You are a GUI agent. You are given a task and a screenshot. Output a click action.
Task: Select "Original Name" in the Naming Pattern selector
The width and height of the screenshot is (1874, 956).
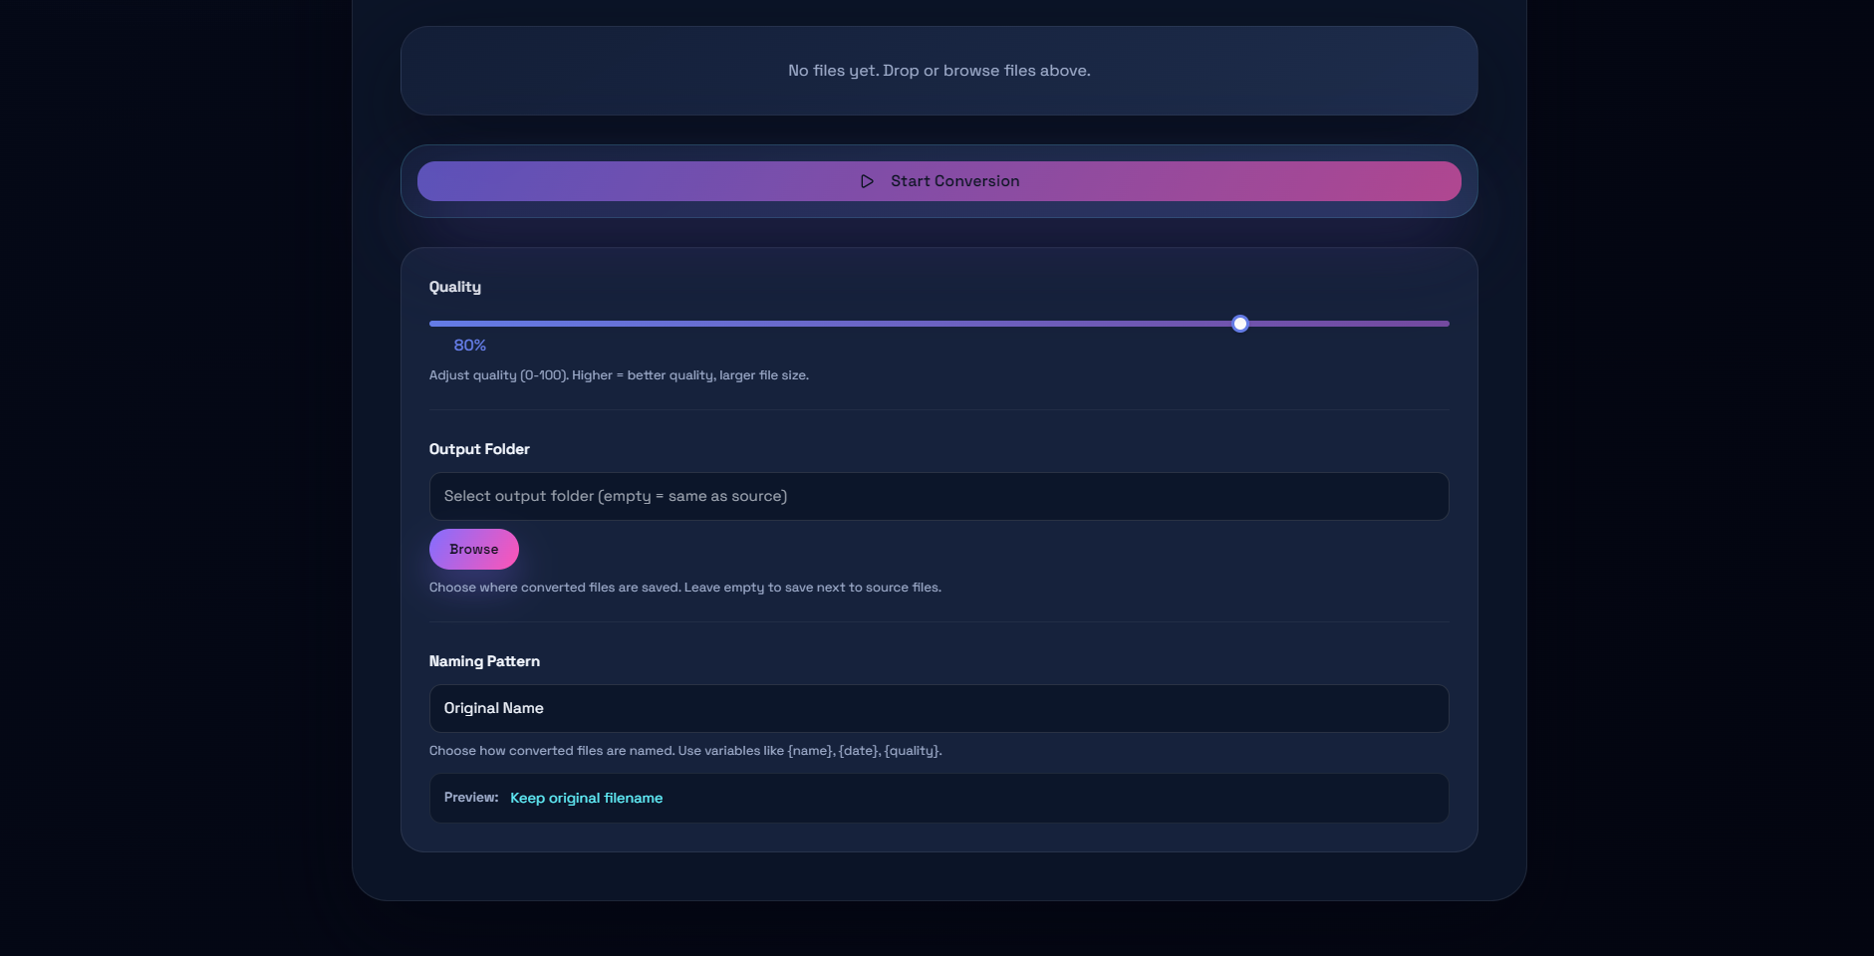pos(937,708)
